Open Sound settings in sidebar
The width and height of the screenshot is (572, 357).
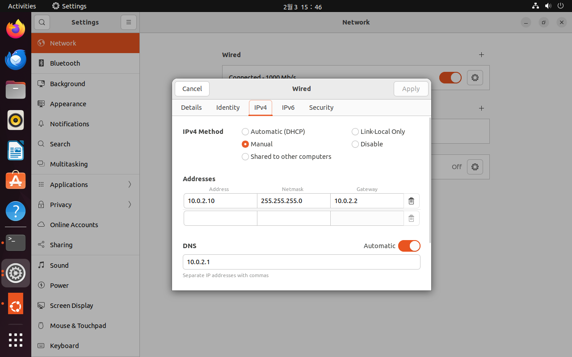85,266
